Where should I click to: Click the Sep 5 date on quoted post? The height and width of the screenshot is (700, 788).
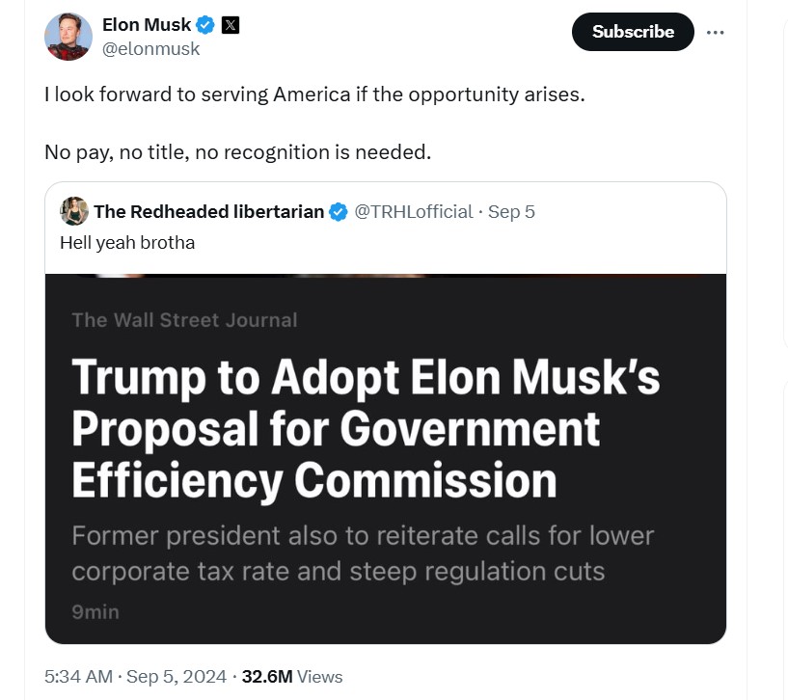click(x=511, y=212)
